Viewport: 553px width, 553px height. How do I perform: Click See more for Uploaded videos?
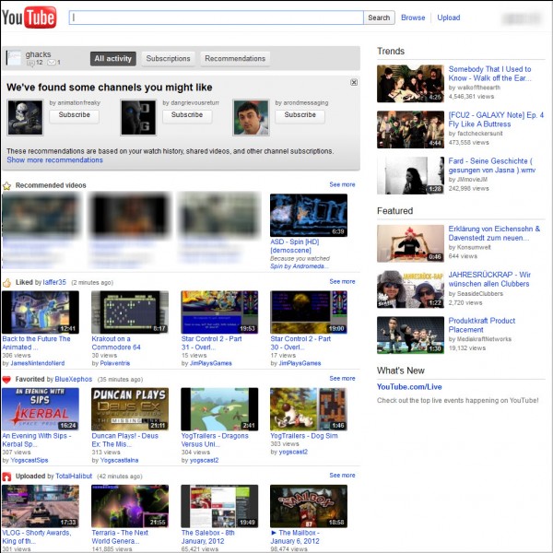(342, 476)
